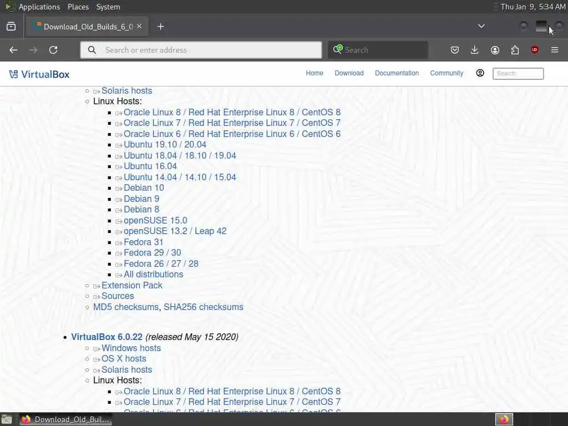This screenshot has height=426, width=568.
Task: Open the Places menu
Action: tap(78, 7)
